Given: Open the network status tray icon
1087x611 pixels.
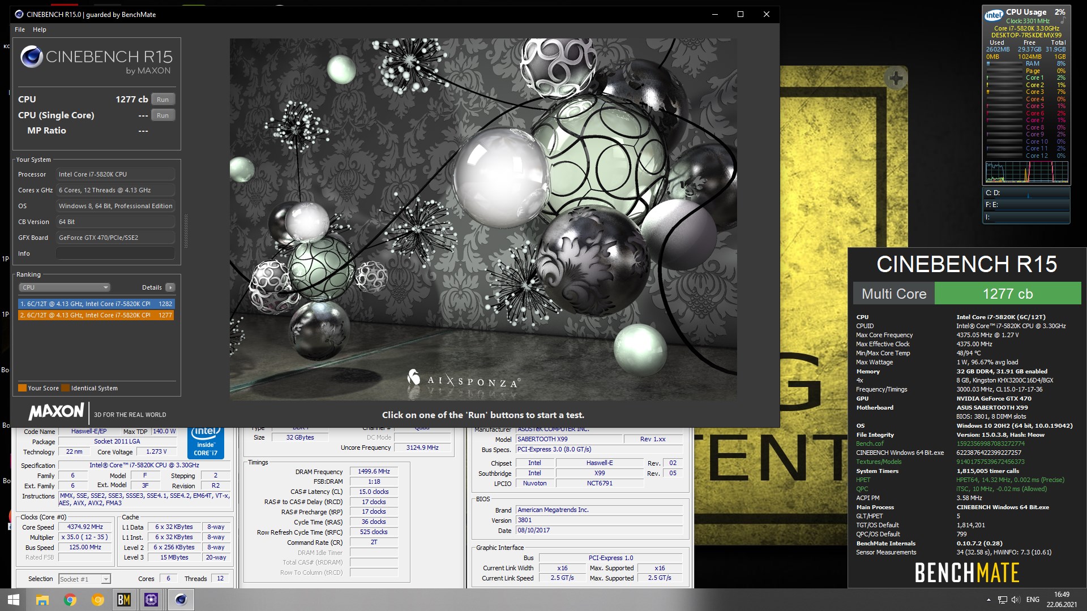Looking at the screenshot, I should [x=1002, y=600].
